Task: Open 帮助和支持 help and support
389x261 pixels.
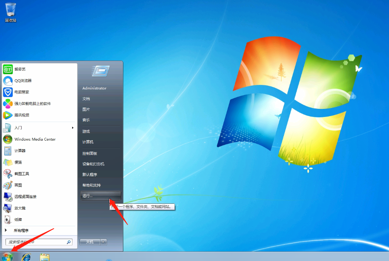Action: [x=92, y=185]
